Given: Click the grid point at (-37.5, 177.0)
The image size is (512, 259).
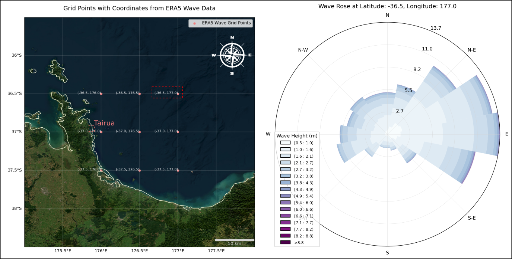Looking at the screenshot, I should (178, 170).
